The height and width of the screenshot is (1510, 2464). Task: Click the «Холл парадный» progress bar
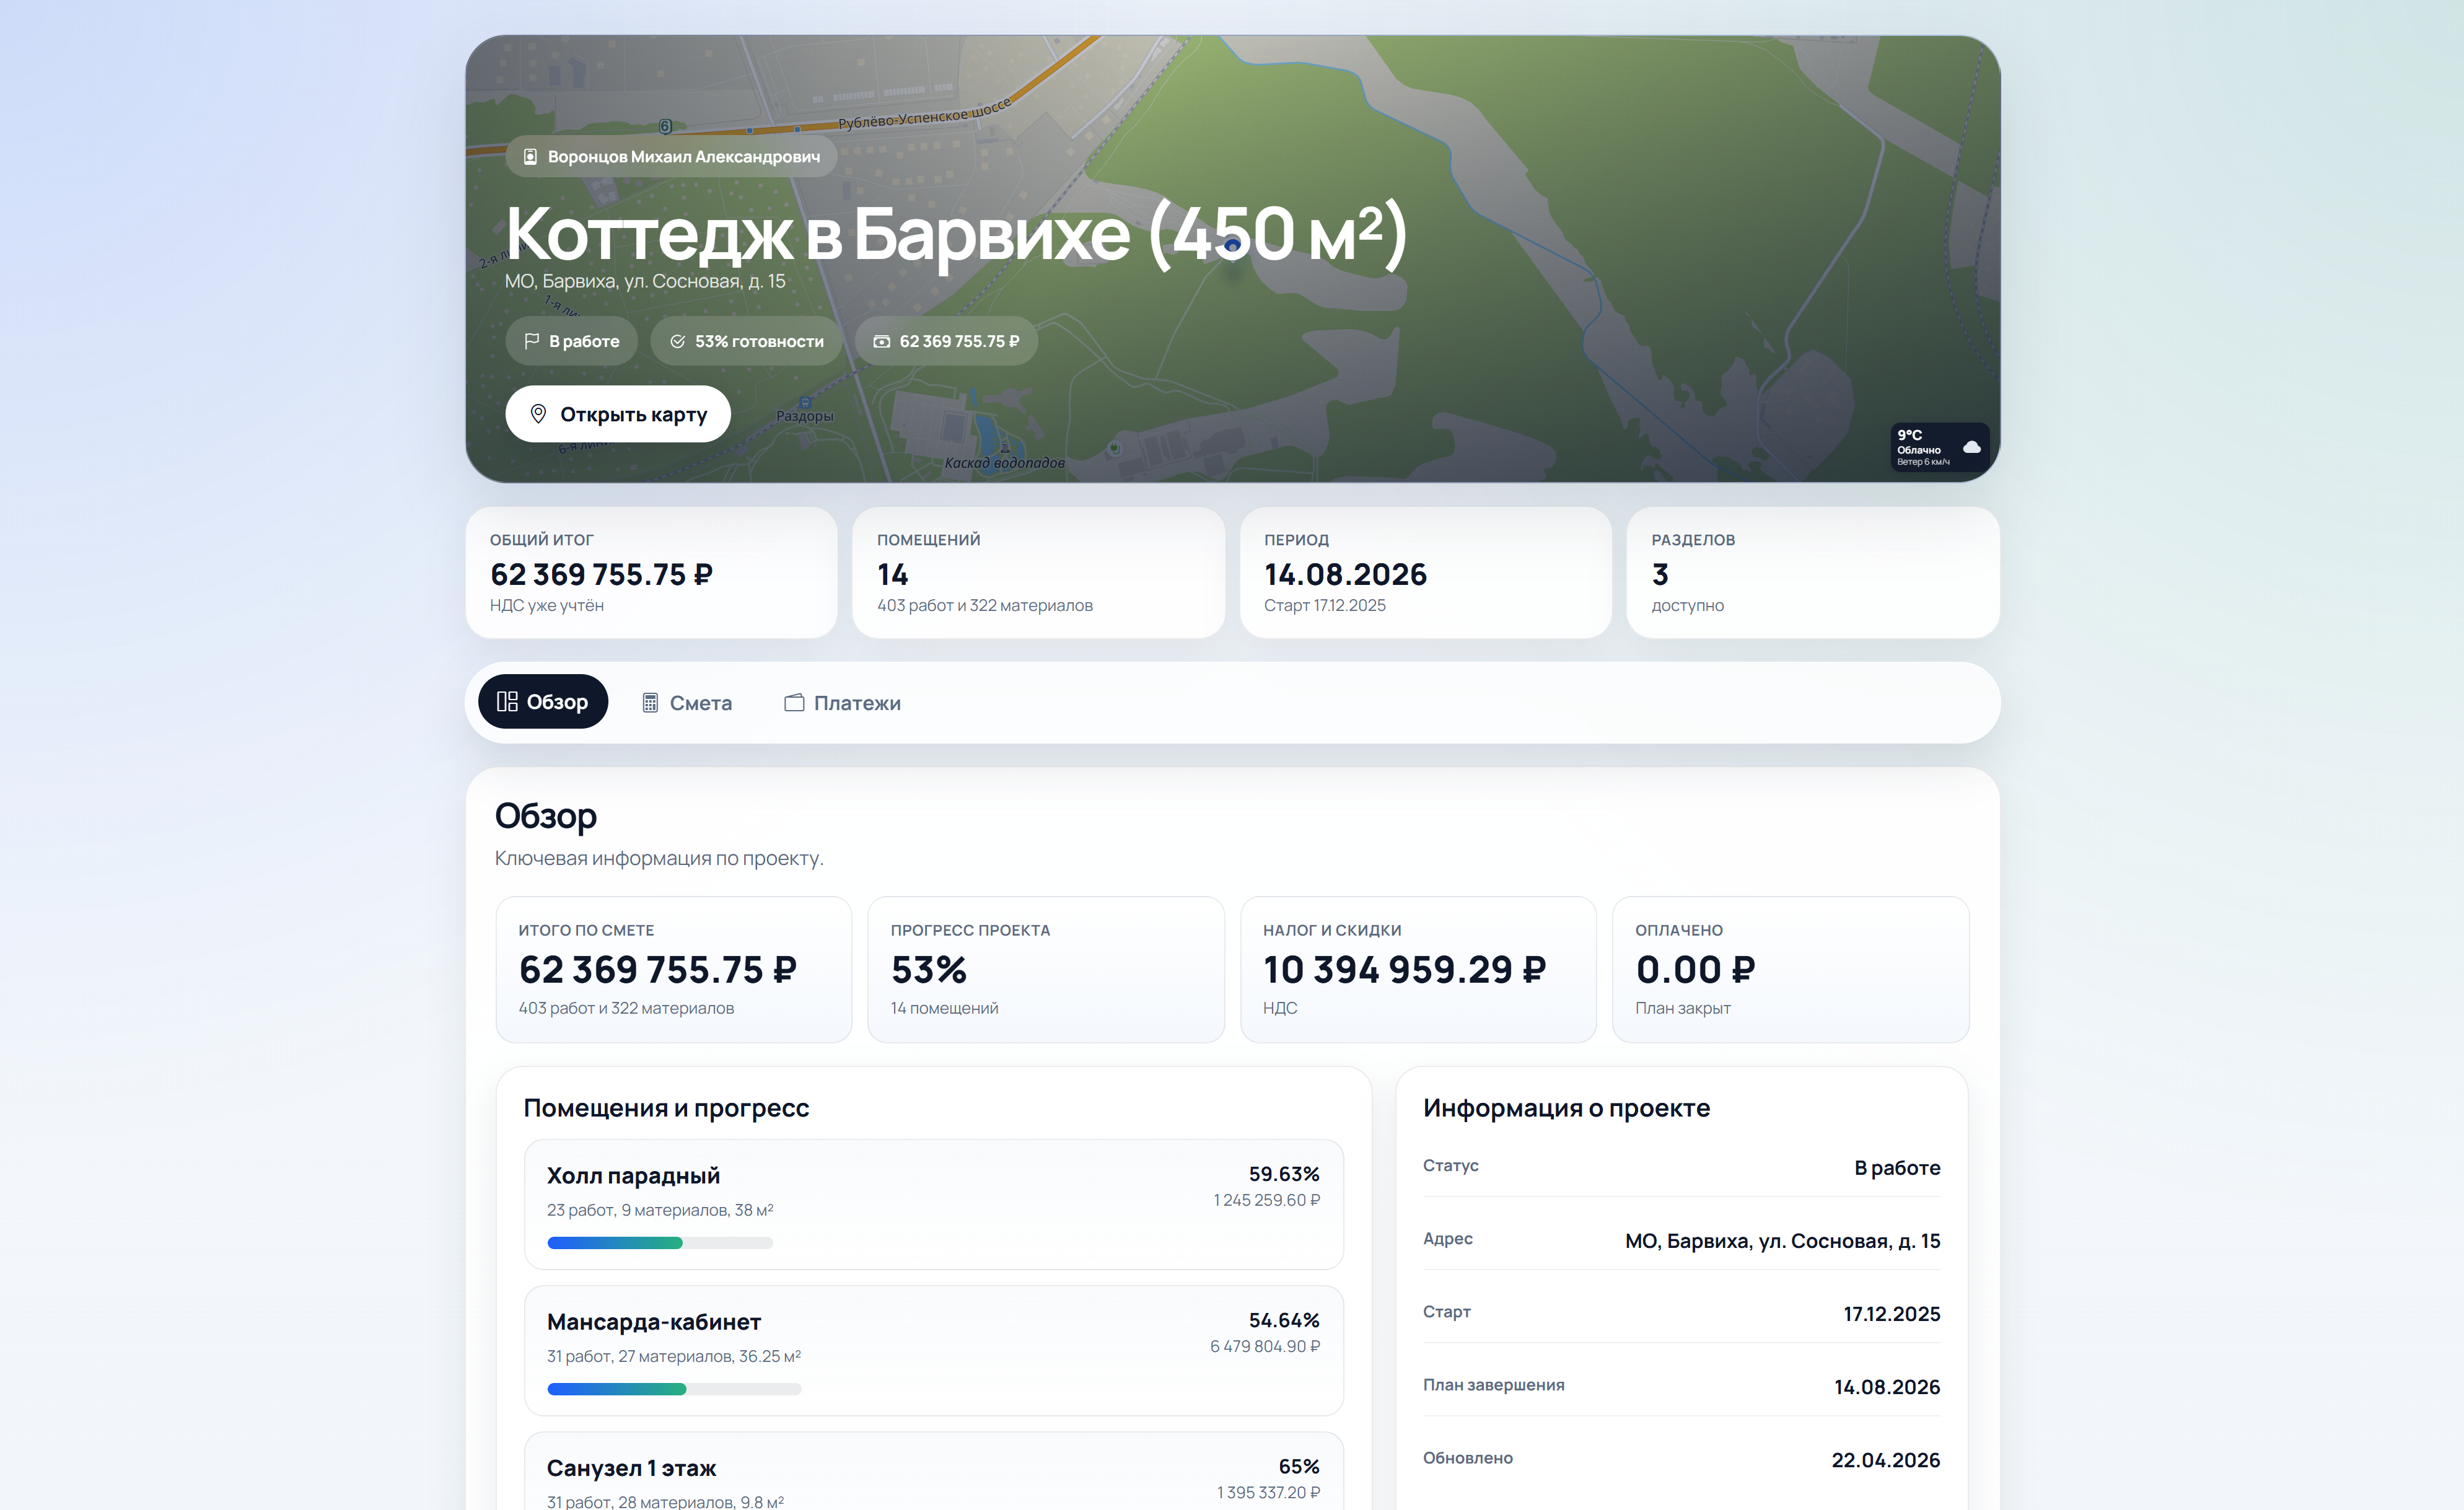point(660,1242)
